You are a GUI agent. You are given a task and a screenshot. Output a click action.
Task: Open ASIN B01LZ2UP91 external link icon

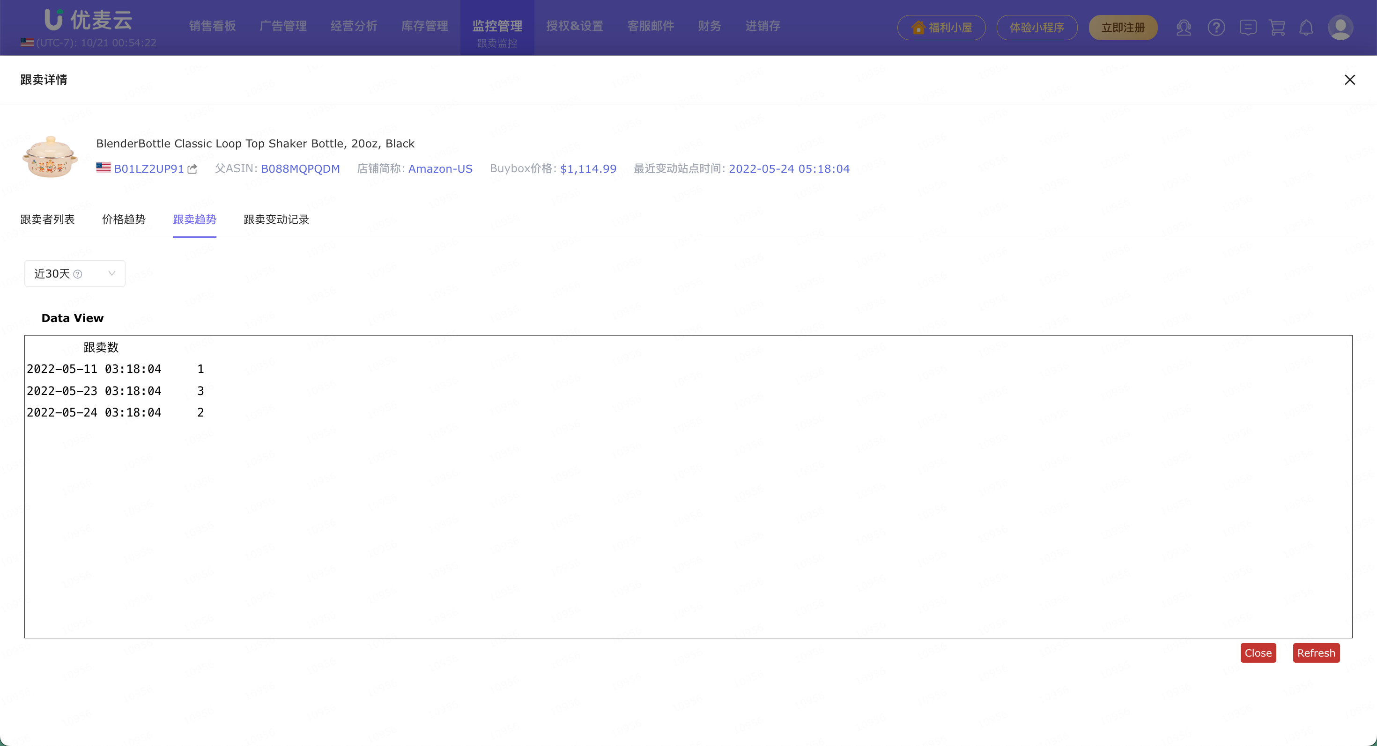point(192,169)
